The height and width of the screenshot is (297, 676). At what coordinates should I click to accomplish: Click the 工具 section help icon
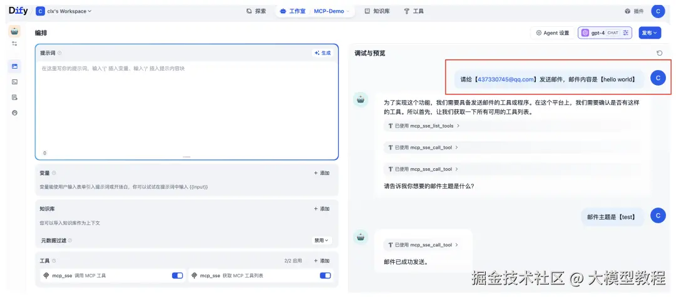54,261
